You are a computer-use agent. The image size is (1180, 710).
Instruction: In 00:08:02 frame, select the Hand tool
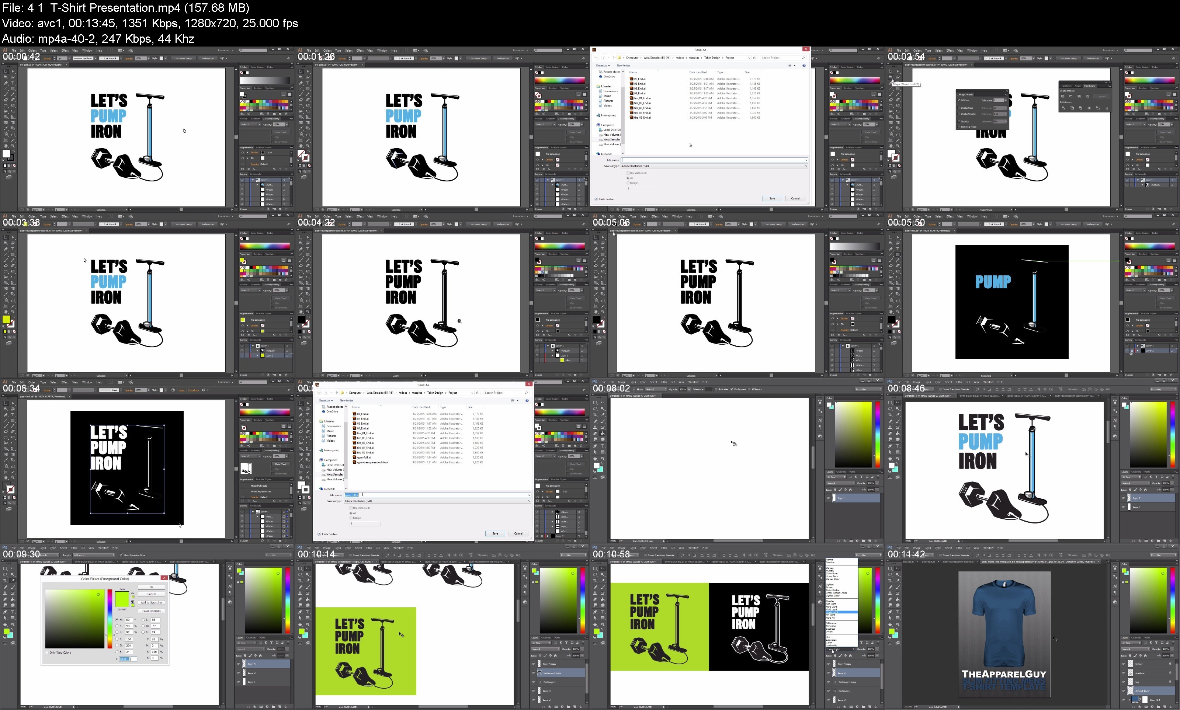pos(595,459)
